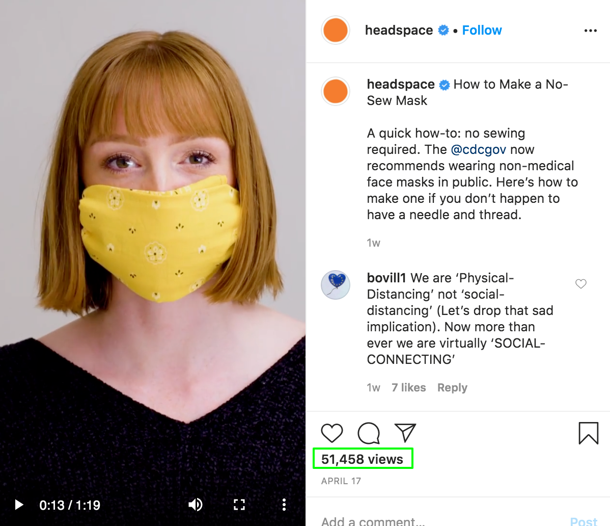This screenshot has height=526, width=610.
Task: Open the video's three-dot overflow menu
Action: click(284, 505)
